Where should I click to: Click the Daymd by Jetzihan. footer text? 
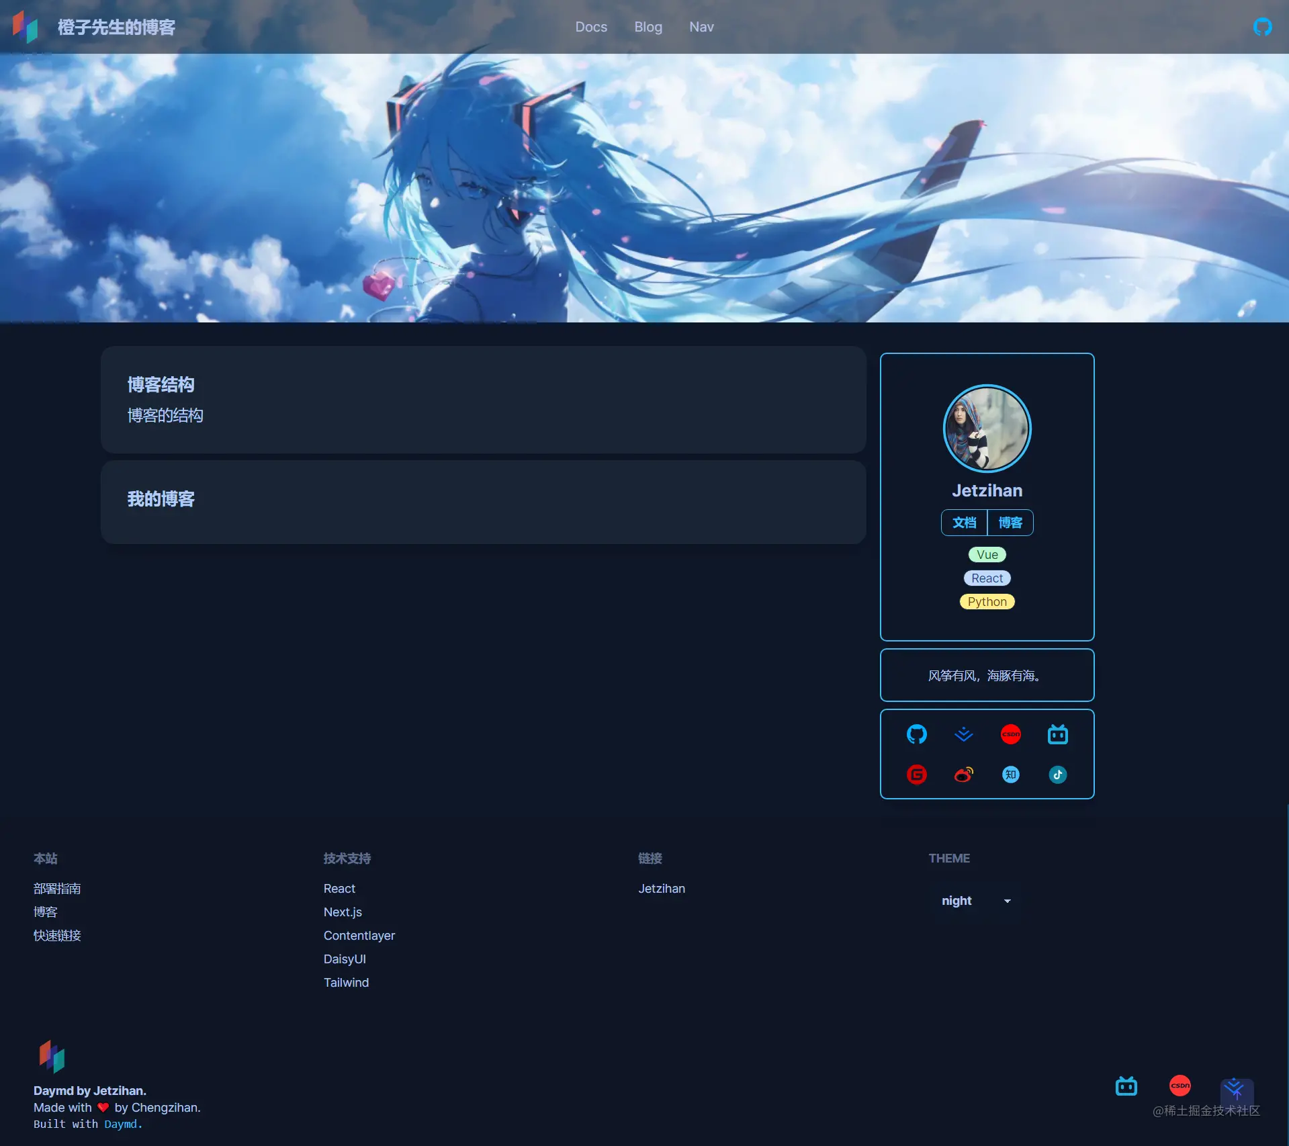coord(90,1090)
